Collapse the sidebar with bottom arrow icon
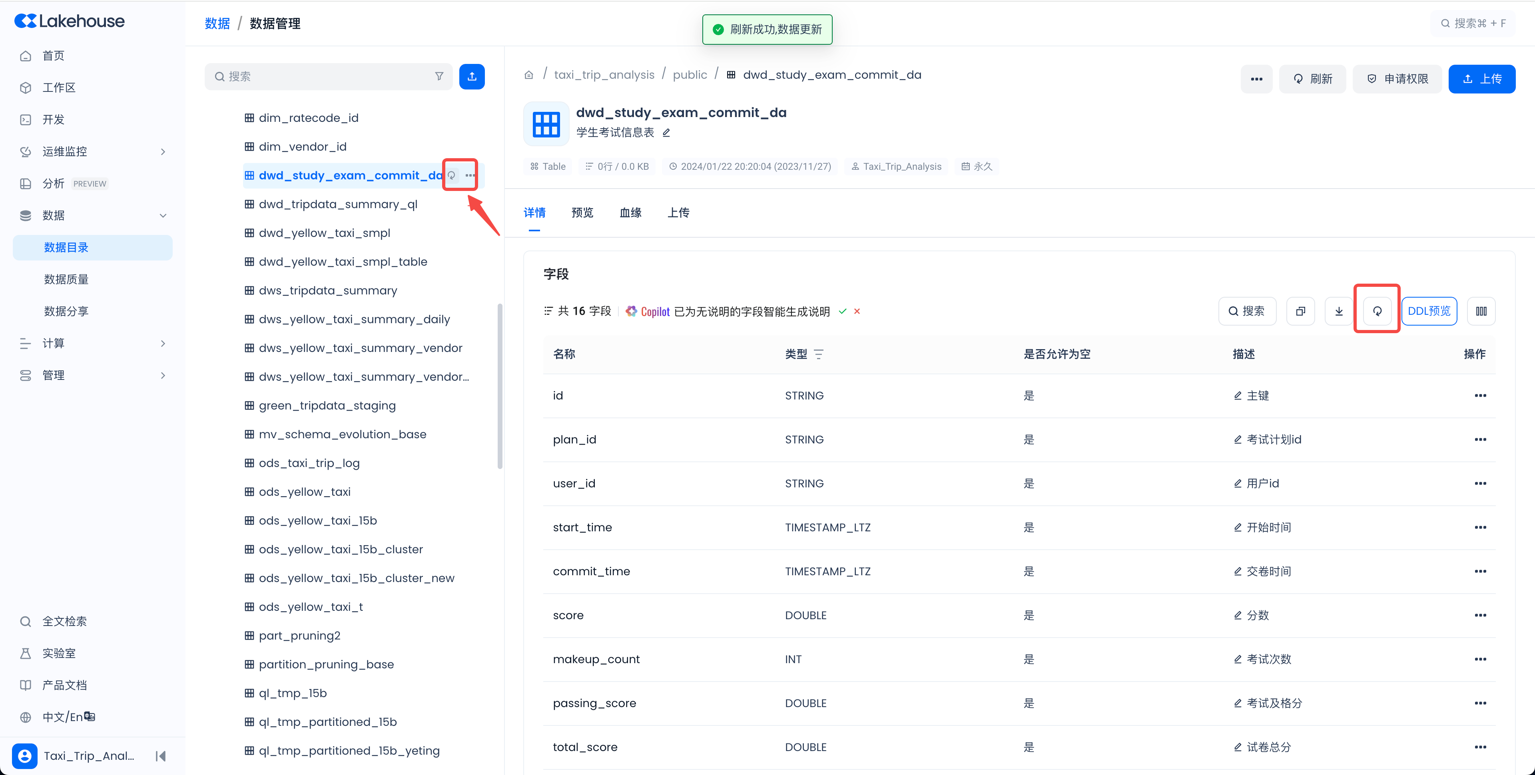This screenshot has width=1535, height=775. tap(160, 755)
